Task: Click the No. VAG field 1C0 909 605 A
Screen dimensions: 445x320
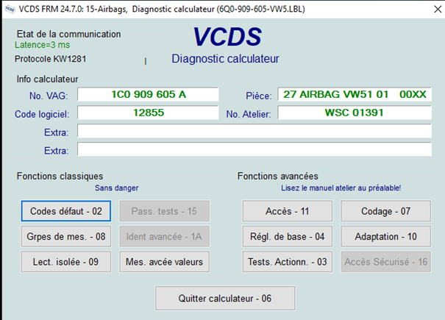Action: [x=148, y=94]
